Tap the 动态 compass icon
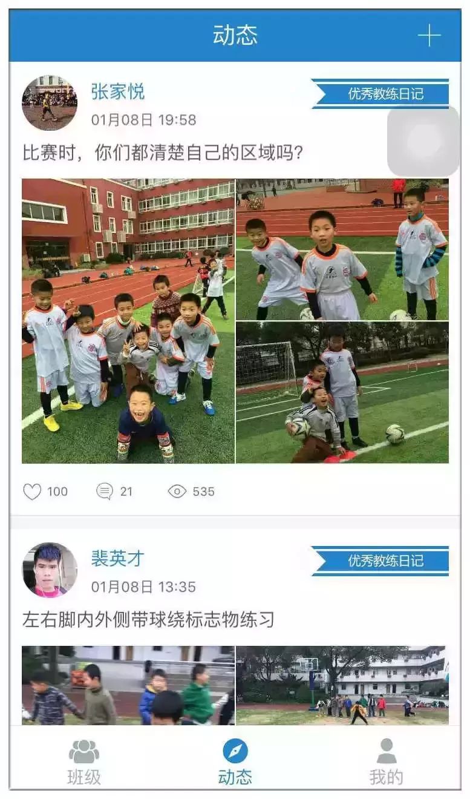 (235, 751)
